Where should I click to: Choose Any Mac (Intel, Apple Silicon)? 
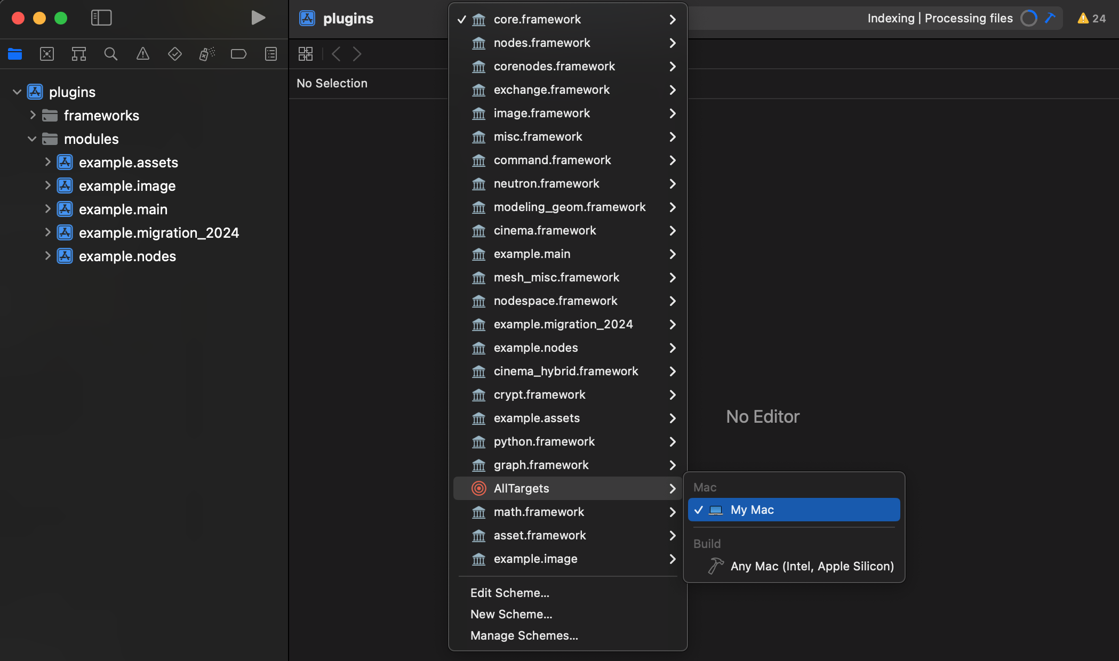(x=794, y=566)
